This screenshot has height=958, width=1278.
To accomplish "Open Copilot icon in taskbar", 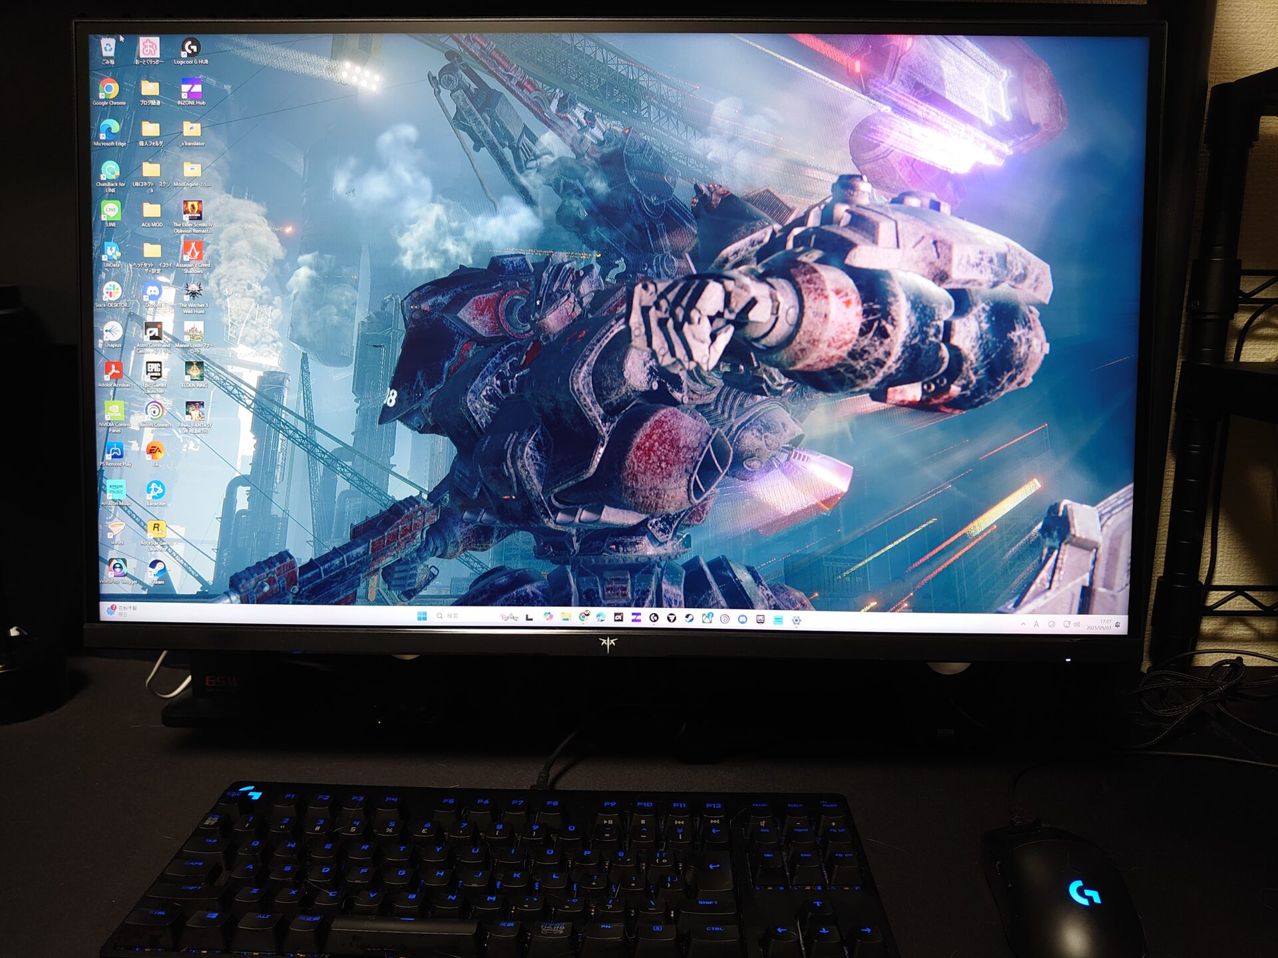I will (x=548, y=617).
